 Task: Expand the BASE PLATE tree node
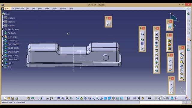click(3, 55)
